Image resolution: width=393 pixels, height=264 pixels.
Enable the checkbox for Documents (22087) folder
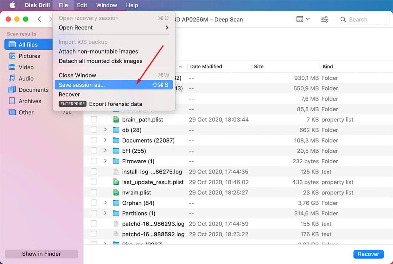pyautogui.click(x=94, y=140)
